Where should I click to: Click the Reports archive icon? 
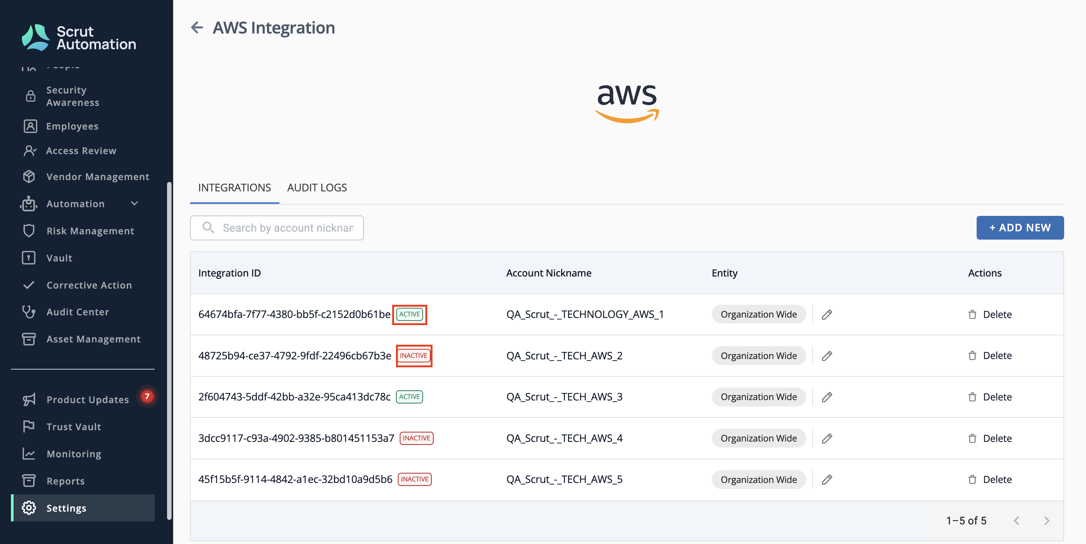[29, 480]
